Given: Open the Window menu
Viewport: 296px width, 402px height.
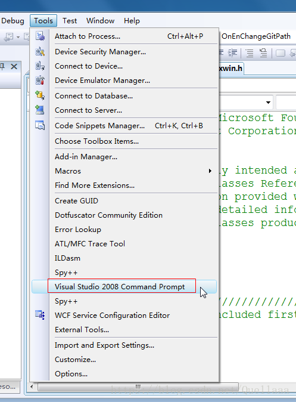Looking at the screenshot, I should [101, 20].
